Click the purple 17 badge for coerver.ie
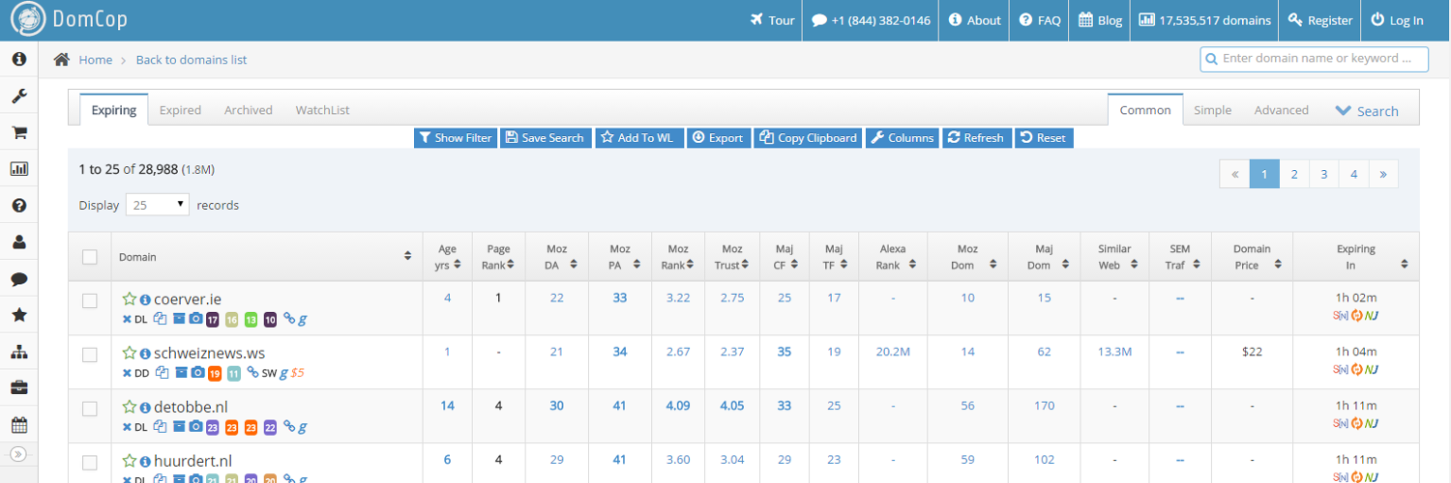This screenshot has width=1451, height=483. 213,319
